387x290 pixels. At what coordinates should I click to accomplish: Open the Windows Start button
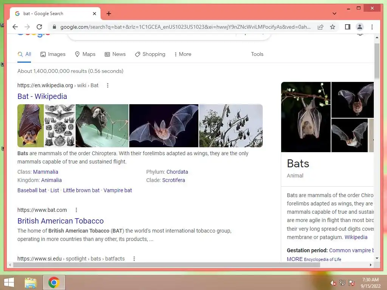pyautogui.click(x=9, y=282)
